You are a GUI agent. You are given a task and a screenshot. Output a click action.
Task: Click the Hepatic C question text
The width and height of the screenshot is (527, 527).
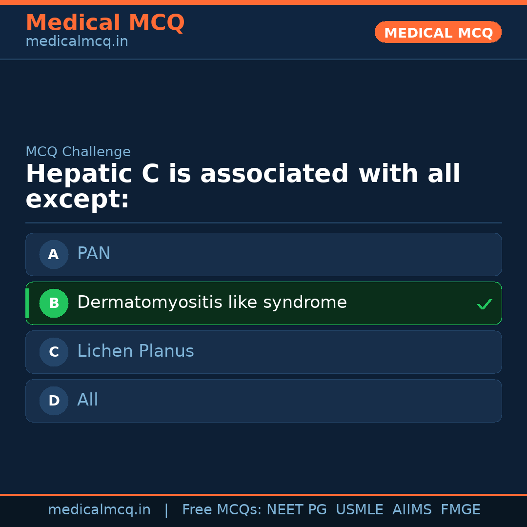point(243,186)
